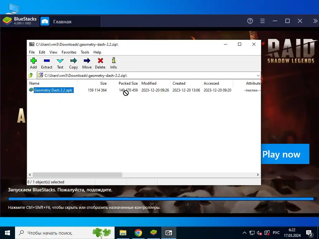Click the archive path input field
319x239 pixels.
click(149, 75)
